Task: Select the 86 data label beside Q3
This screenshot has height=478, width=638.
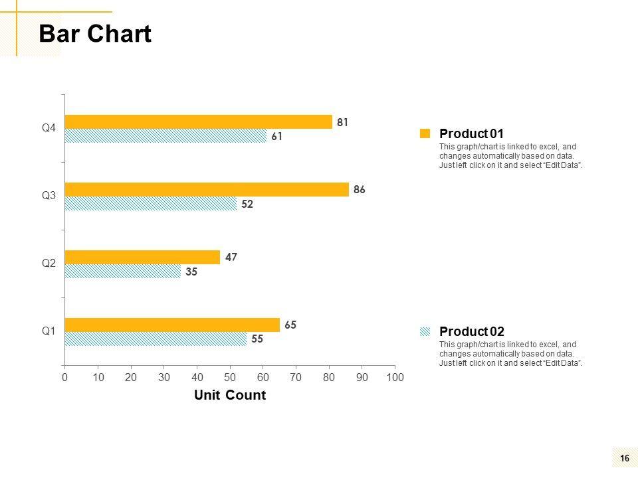Action: click(360, 189)
